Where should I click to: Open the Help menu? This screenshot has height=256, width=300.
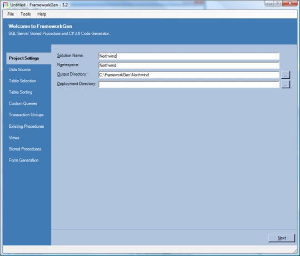coord(42,14)
